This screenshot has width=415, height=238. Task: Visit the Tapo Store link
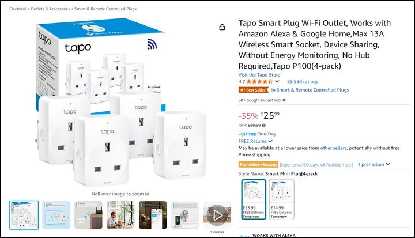[x=259, y=75]
